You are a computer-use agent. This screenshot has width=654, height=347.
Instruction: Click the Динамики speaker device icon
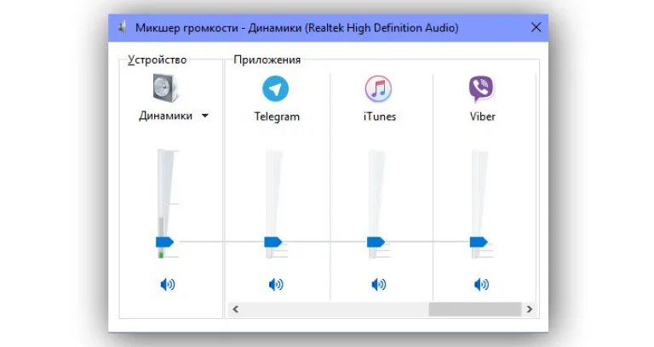tap(165, 88)
